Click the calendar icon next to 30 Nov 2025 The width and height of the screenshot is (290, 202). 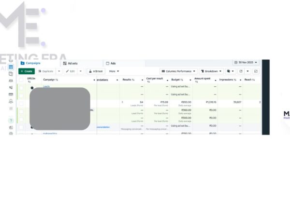236,63
